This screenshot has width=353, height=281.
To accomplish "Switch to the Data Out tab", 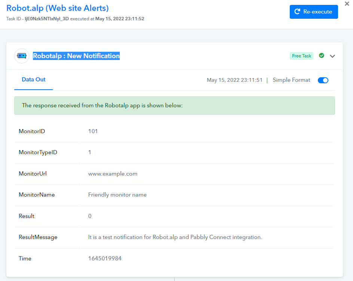I will click(x=34, y=80).
